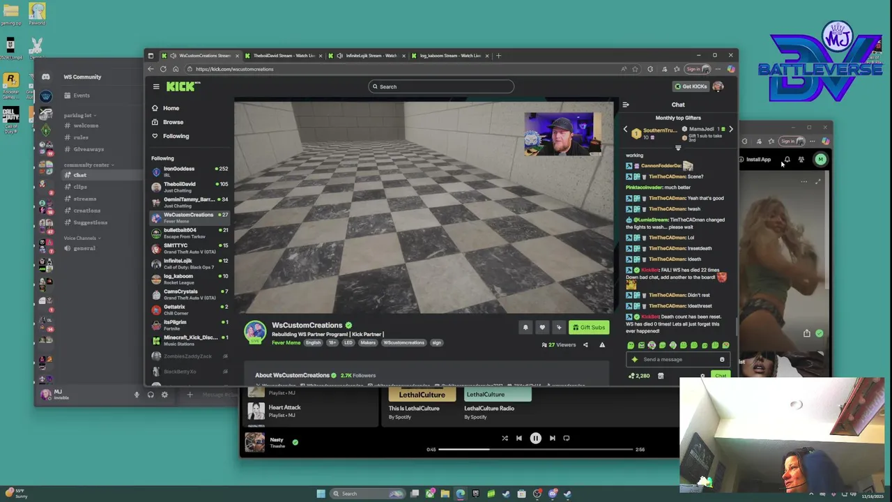892x502 pixels.
Task: Toggle follow heart for WsCustomCreations
Action: click(x=542, y=327)
